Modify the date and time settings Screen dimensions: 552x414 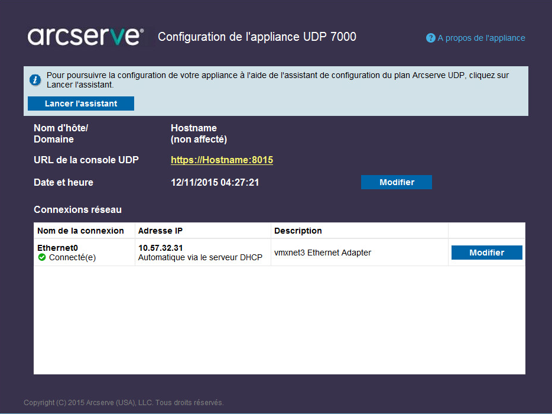[397, 182]
